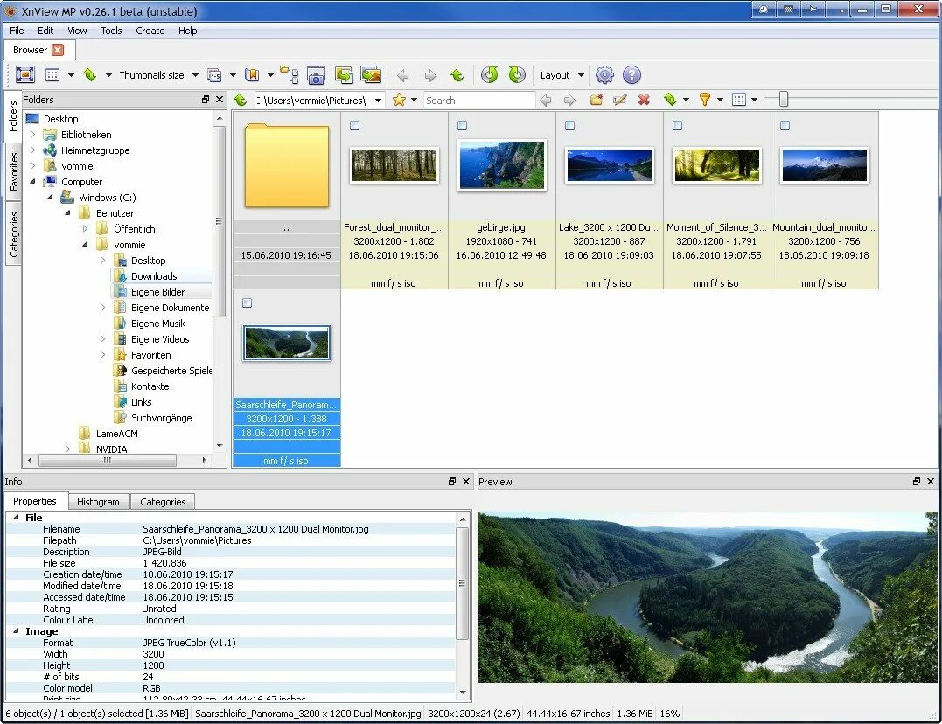The image size is (942, 724).
Task: Expand the Eigene Dokumente folder node
Action: coord(102,308)
